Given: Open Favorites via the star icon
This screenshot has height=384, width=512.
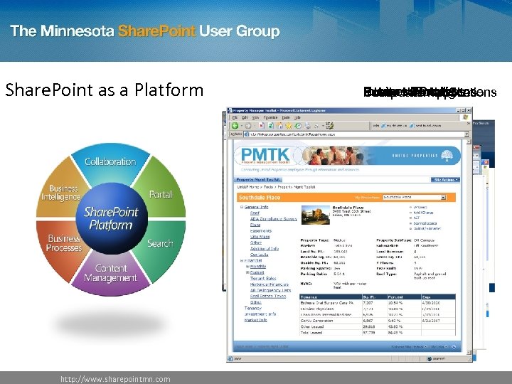Looking at the screenshot, I should (289, 126).
